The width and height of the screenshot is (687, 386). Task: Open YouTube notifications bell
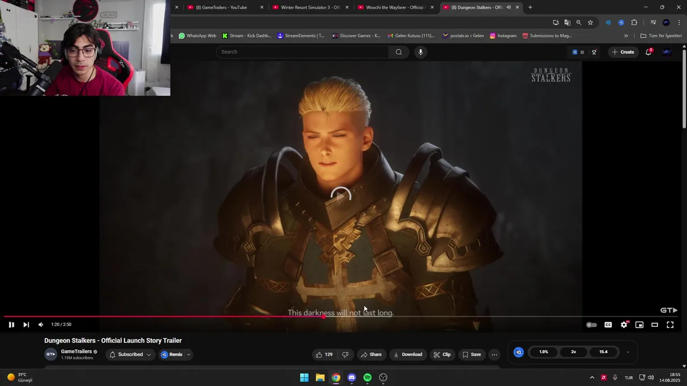648,52
